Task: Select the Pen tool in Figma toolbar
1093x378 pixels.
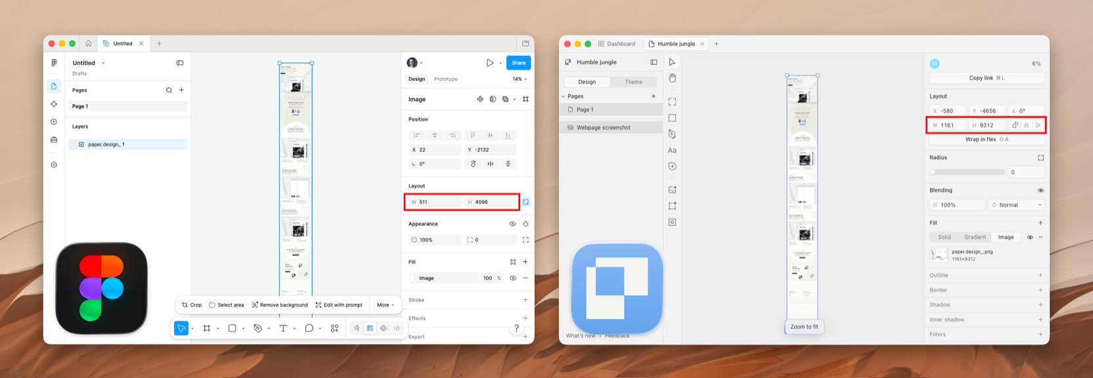Action: pos(257,328)
